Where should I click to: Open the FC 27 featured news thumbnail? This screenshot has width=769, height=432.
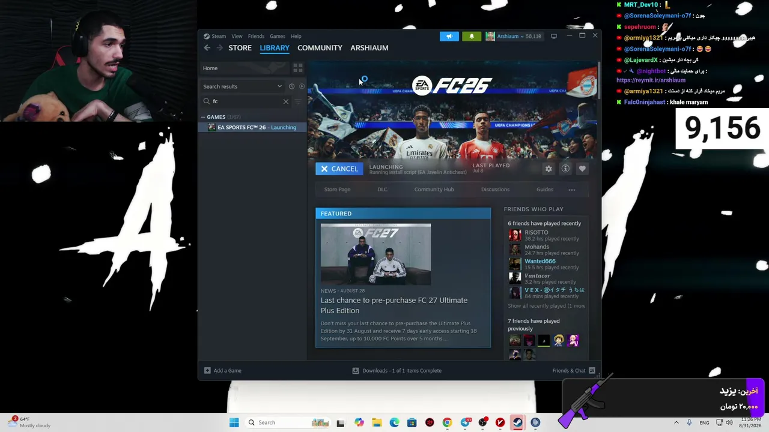click(x=375, y=254)
